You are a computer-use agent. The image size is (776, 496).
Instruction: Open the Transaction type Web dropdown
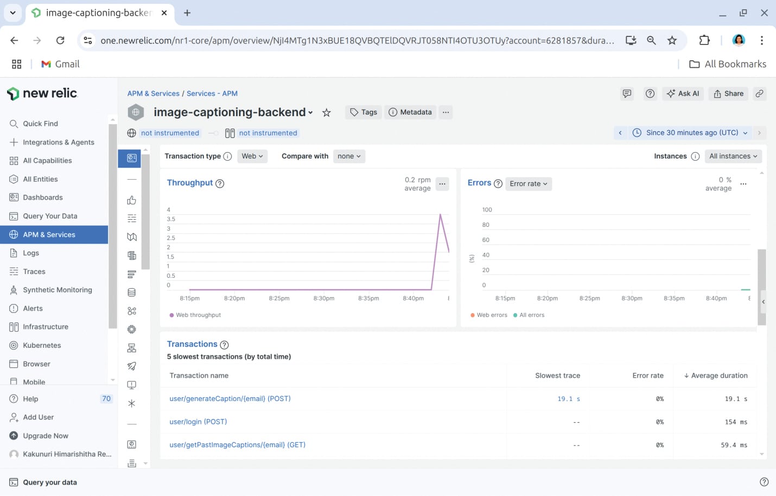pos(252,156)
